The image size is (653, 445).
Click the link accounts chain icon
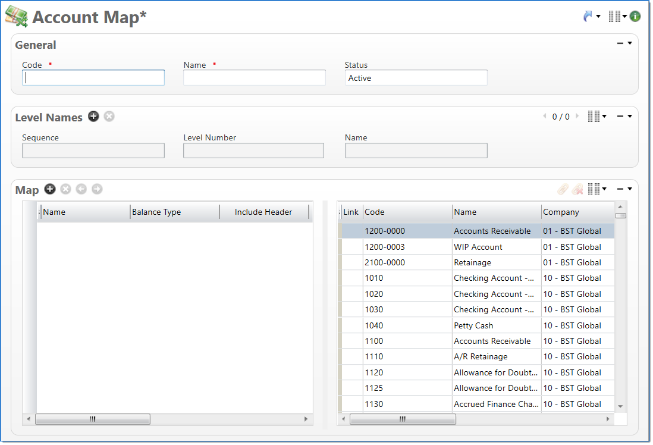(x=562, y=189)
